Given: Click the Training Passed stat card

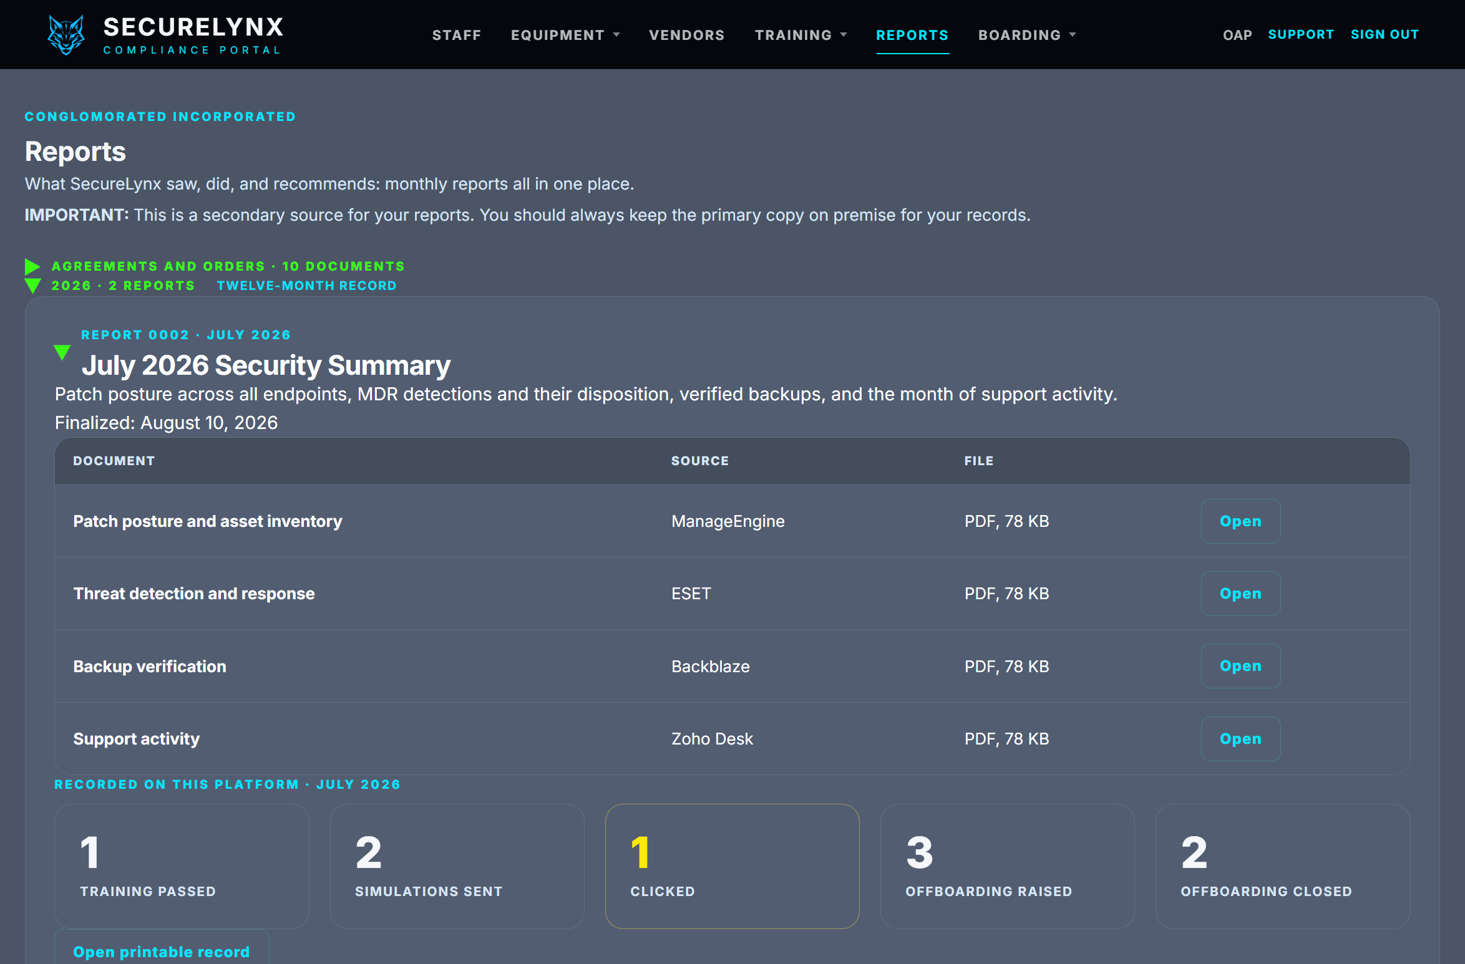Looking at the screenshot, I should (x=182, y=866).
